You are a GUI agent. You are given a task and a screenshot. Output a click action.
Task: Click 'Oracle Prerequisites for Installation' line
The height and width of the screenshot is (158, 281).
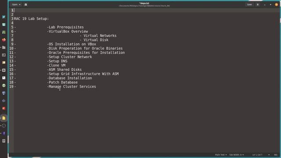click(86, 53)
